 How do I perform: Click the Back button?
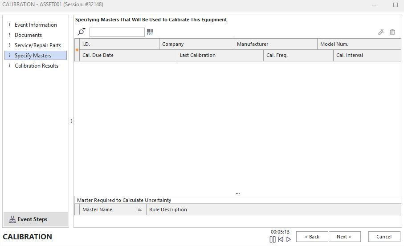pyautogui.click(x=312, y=237)
